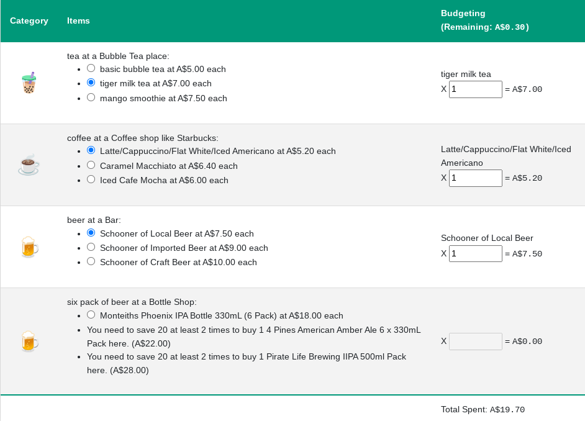585x421 pixels.
Task: Click the tiger milk tea quantity field
Action: [x=475, y=89]
